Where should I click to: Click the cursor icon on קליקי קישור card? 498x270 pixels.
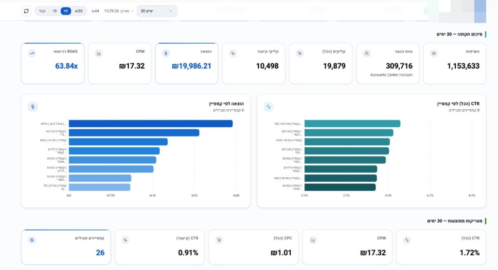click(x=233, y=53)
